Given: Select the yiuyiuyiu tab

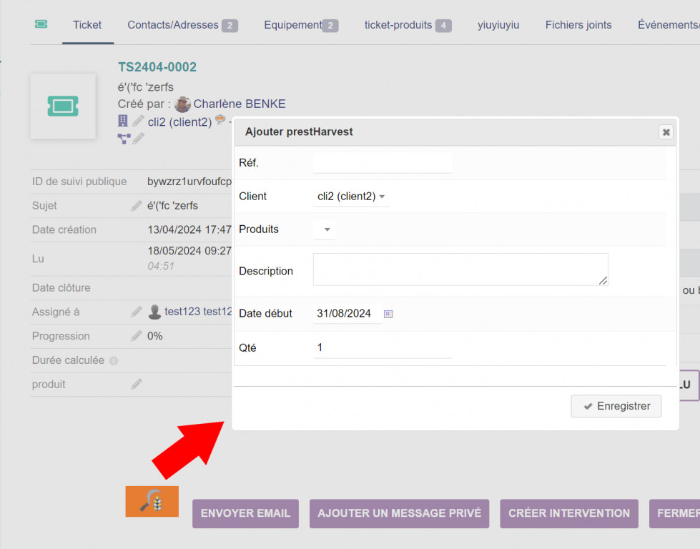Looking at the screenshot, I should coord(498,25).
